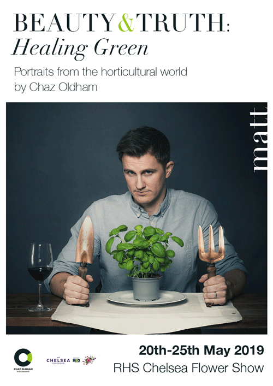
Task: Click the copper garden hand fork
Action: click(x=211, y=265)
